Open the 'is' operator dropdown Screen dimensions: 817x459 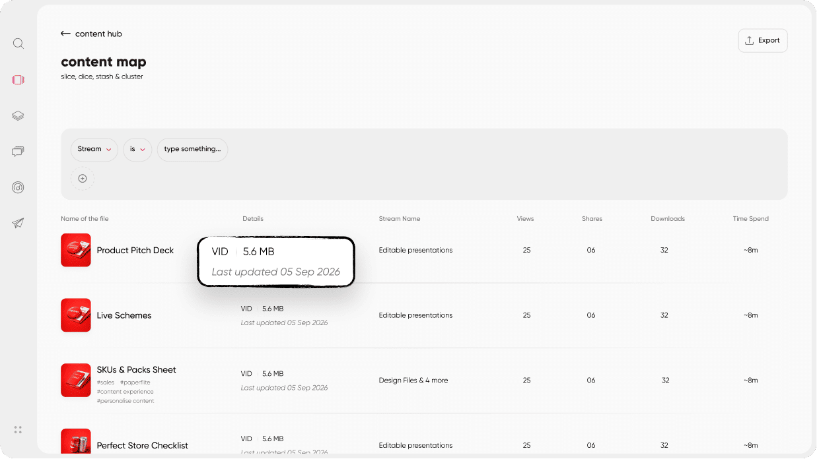(x=137, y=150)
